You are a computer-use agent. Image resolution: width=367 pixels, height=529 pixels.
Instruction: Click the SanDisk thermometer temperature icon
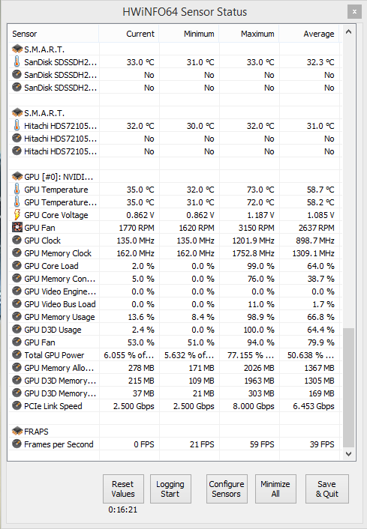tap(17, 61)
